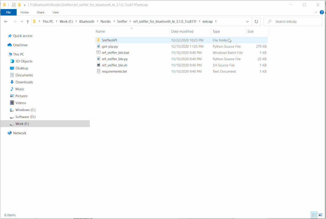Select the requirements.txt file icon
326x219 pixels.
(98, 71)
